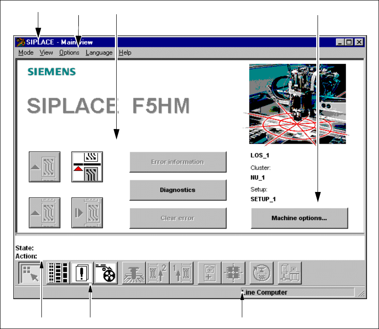Image resolution: width=379 pixels, height=329 pixels.
Task: Click the Clear error button
Action: pos(178,218)
